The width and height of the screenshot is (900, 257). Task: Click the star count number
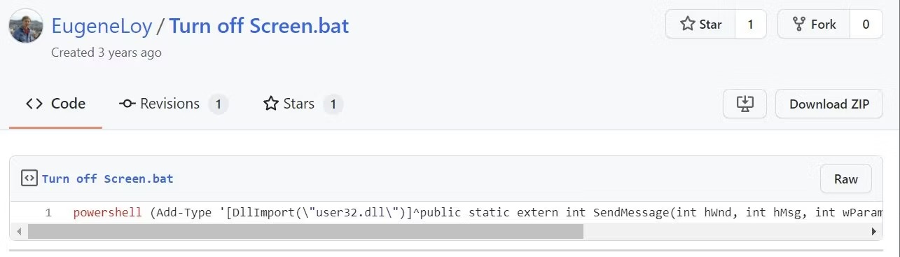pos(750,25)
